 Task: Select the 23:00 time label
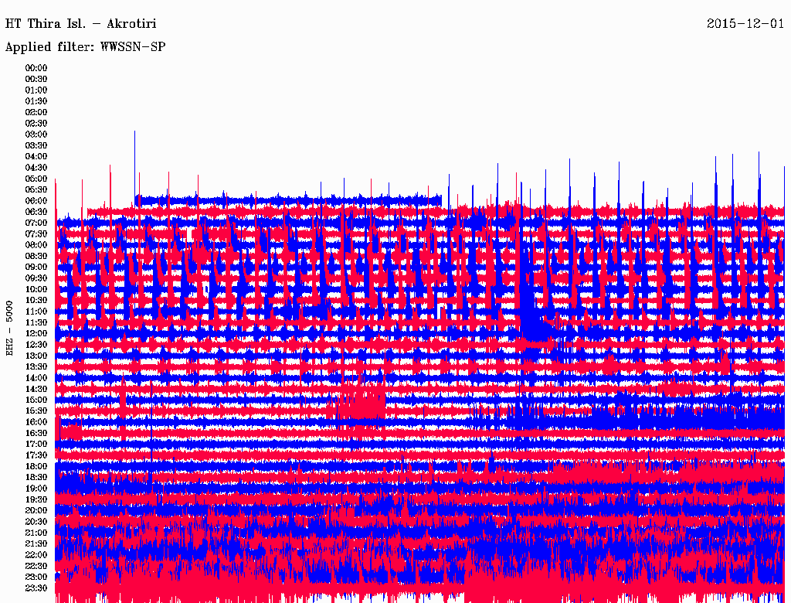(36, 577)
